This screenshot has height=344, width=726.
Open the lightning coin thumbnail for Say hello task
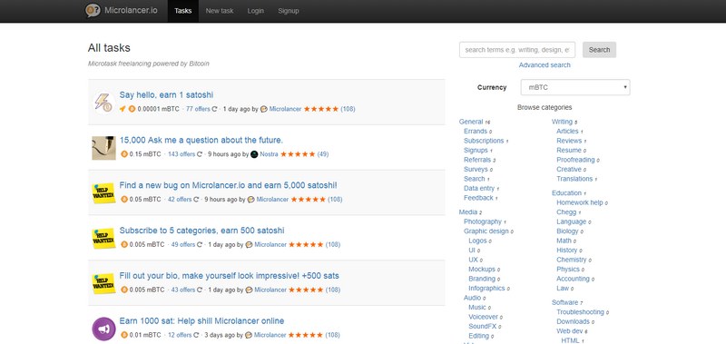click(x=103, y=103)
